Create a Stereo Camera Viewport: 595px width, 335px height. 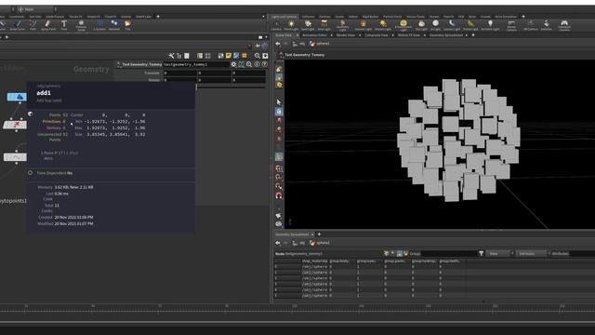tap(511, 25)
